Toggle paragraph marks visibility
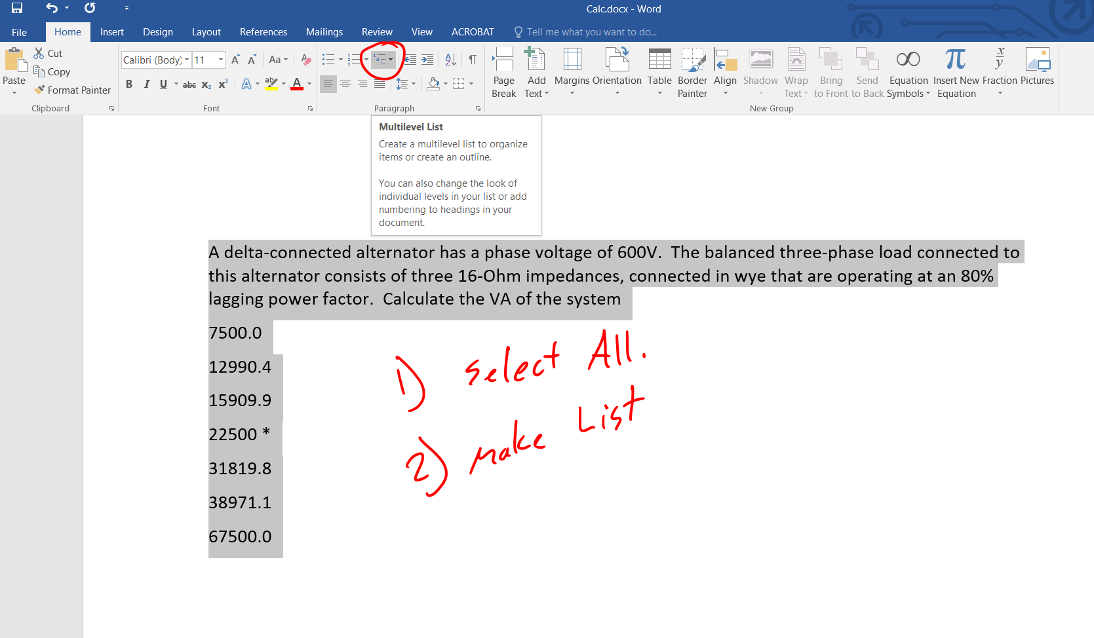1094x638 pixels. coord(473,60)
